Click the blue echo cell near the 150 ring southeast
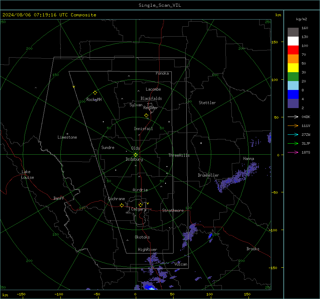This screenshot has width=320, height=299. point(210,236)
